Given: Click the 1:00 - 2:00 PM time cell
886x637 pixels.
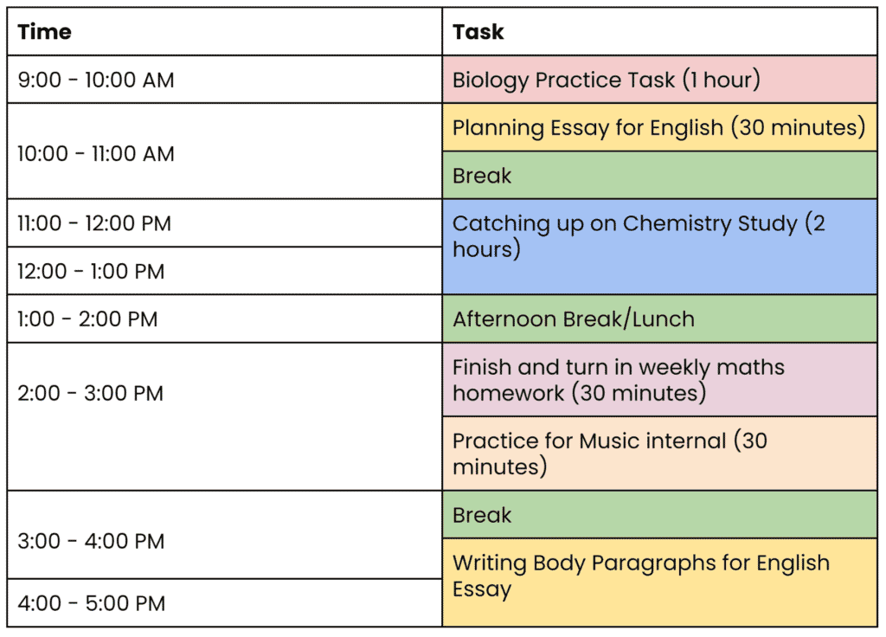Looking at the screenshot, I should [224, 318].
